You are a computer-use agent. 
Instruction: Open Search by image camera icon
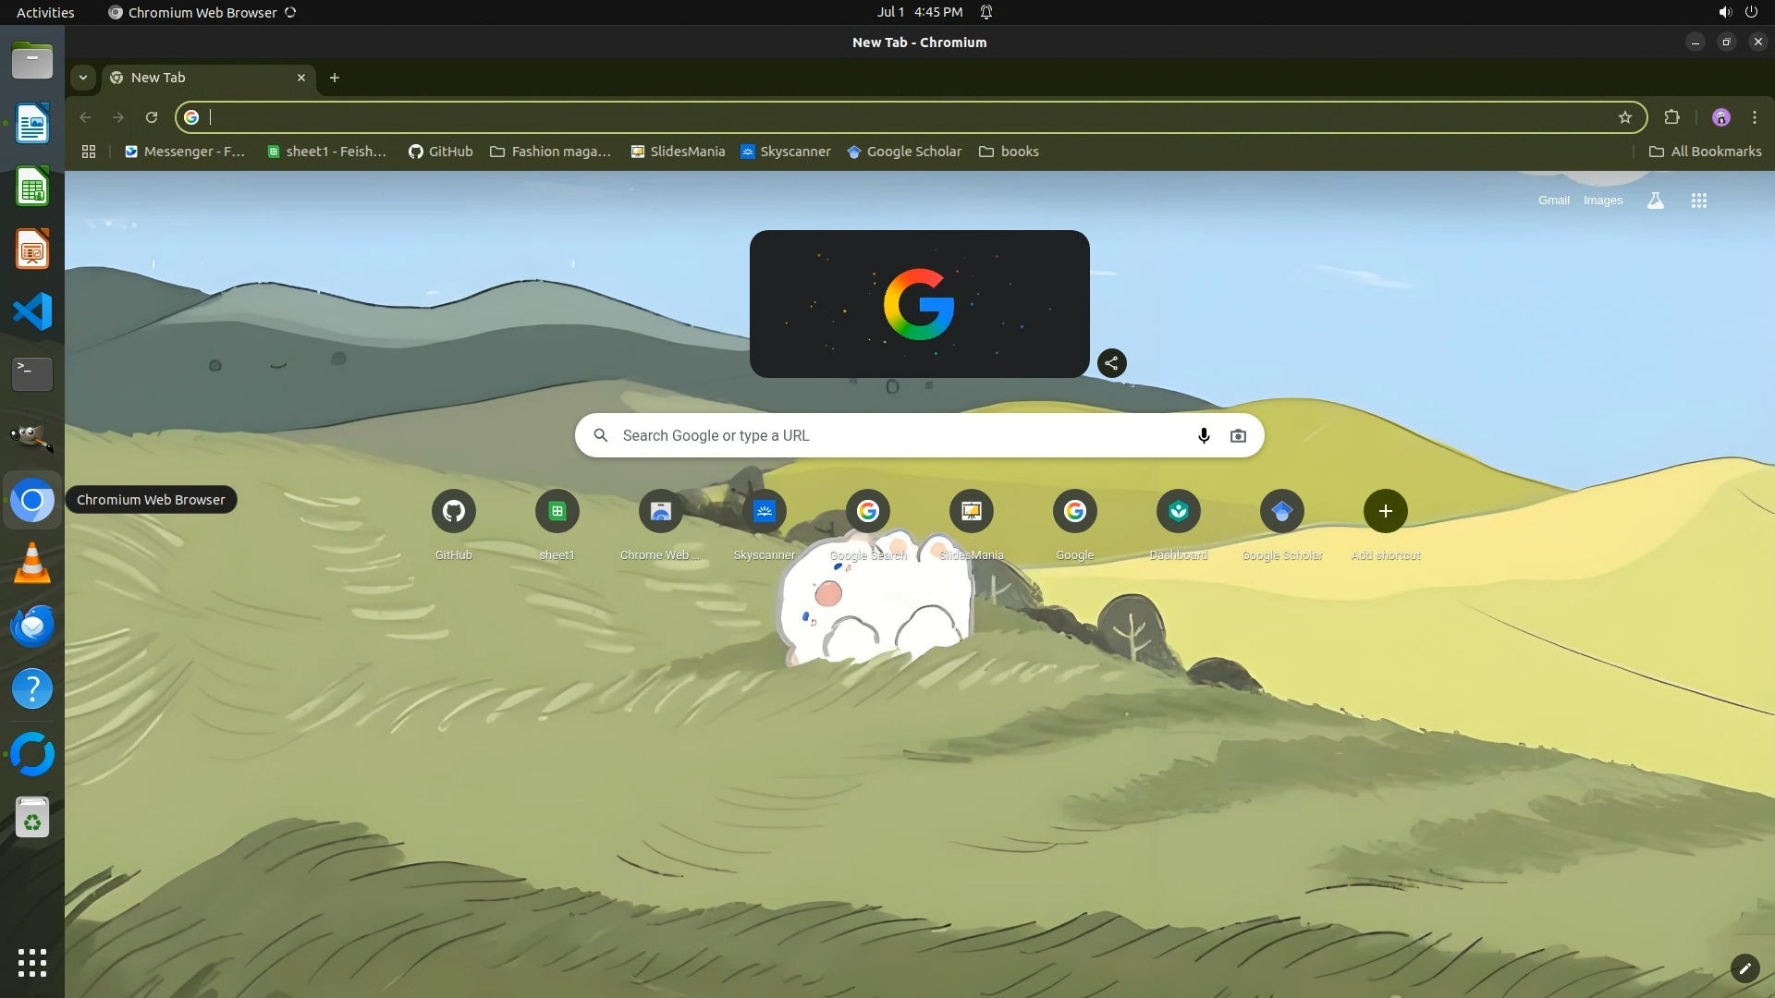(x=1238, y=435)
